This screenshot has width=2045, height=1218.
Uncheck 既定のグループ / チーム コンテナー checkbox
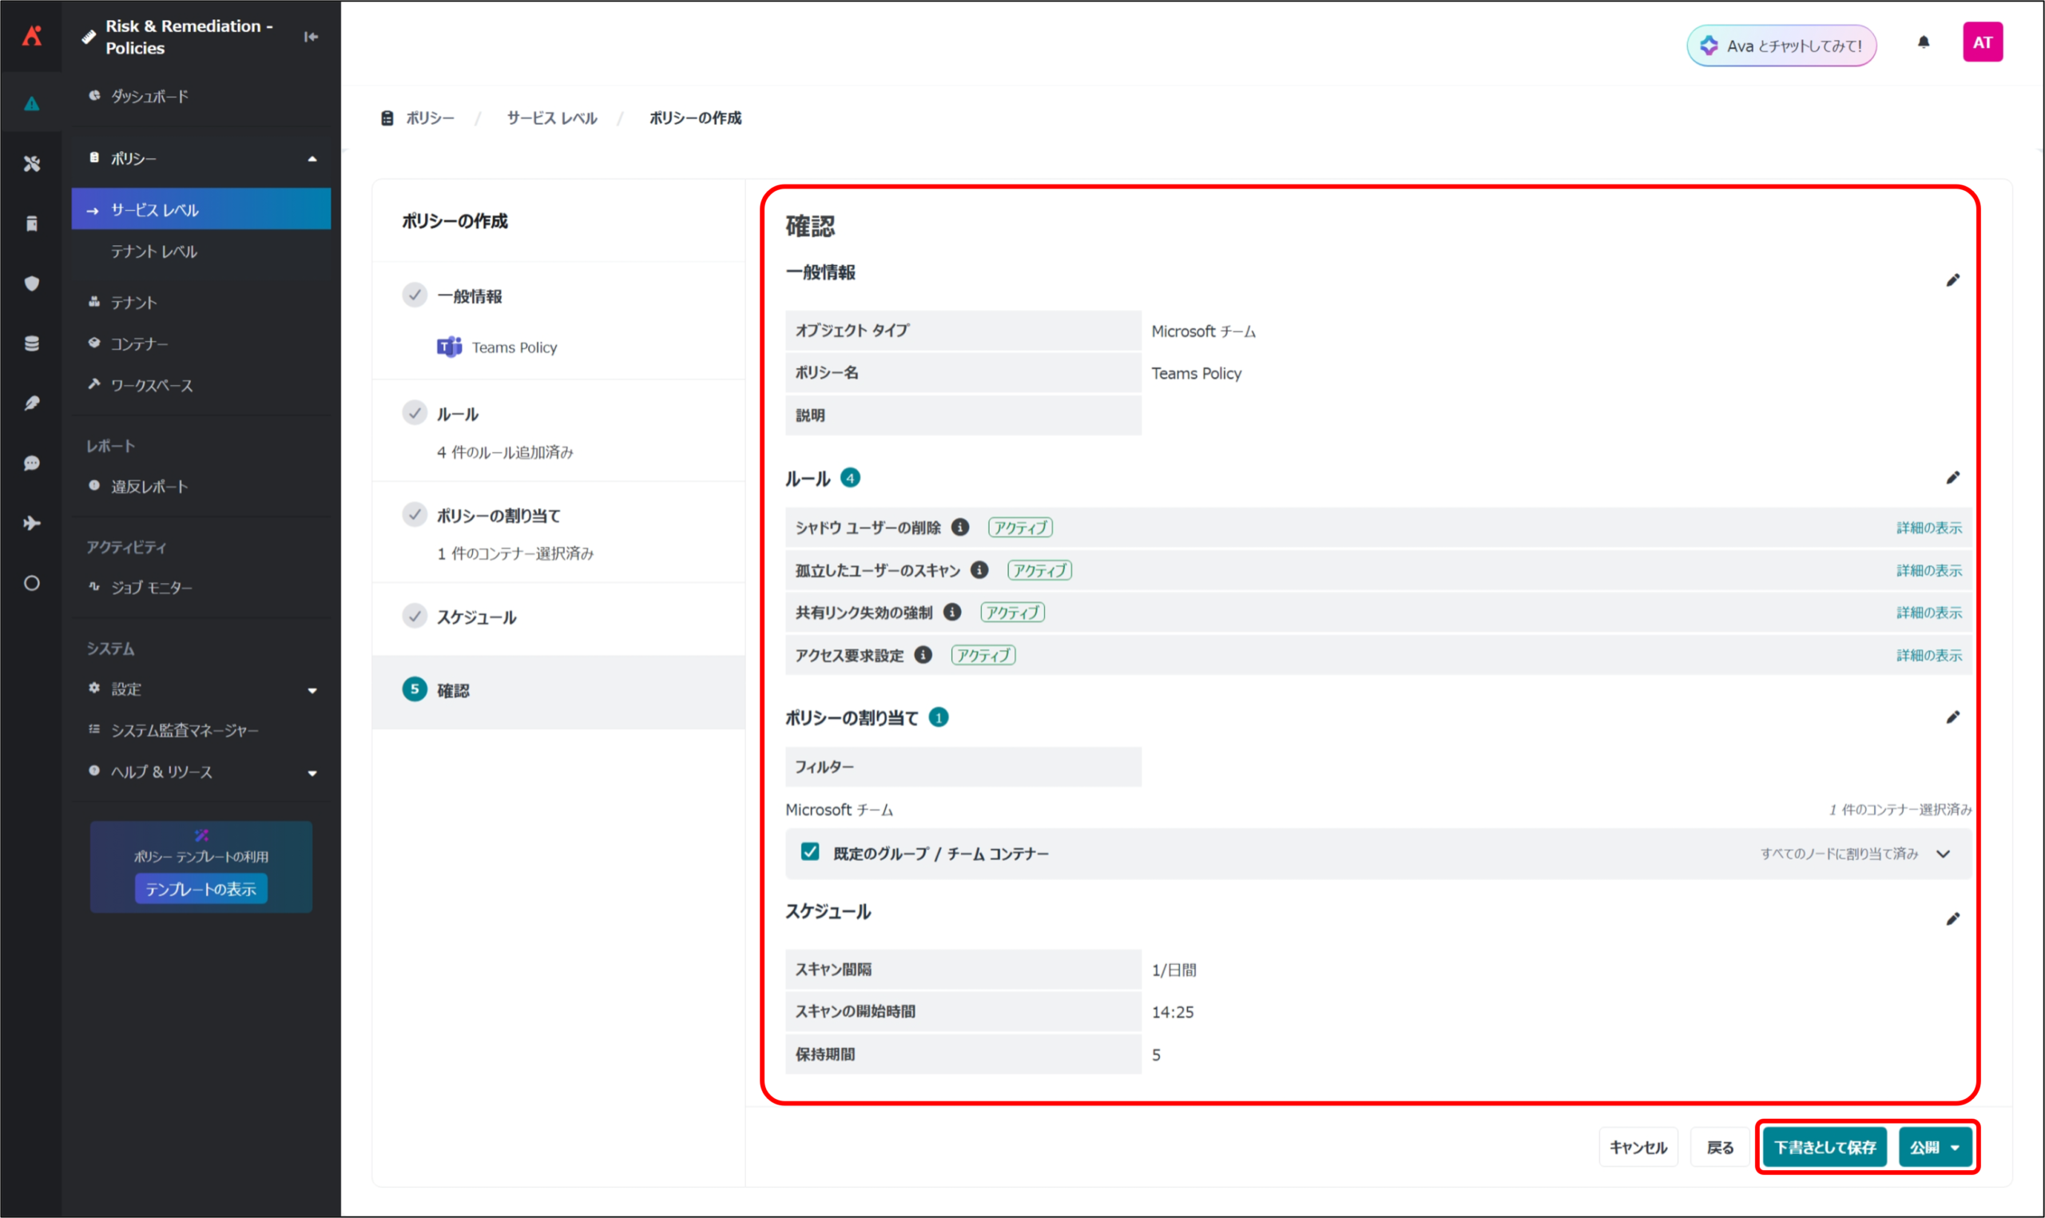click(809, 852)
